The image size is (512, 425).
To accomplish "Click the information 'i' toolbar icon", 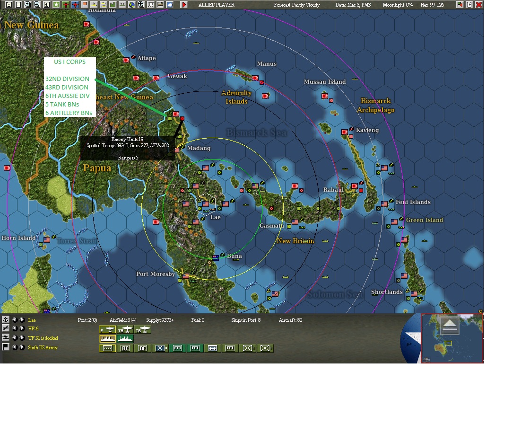I will (47, 5).
